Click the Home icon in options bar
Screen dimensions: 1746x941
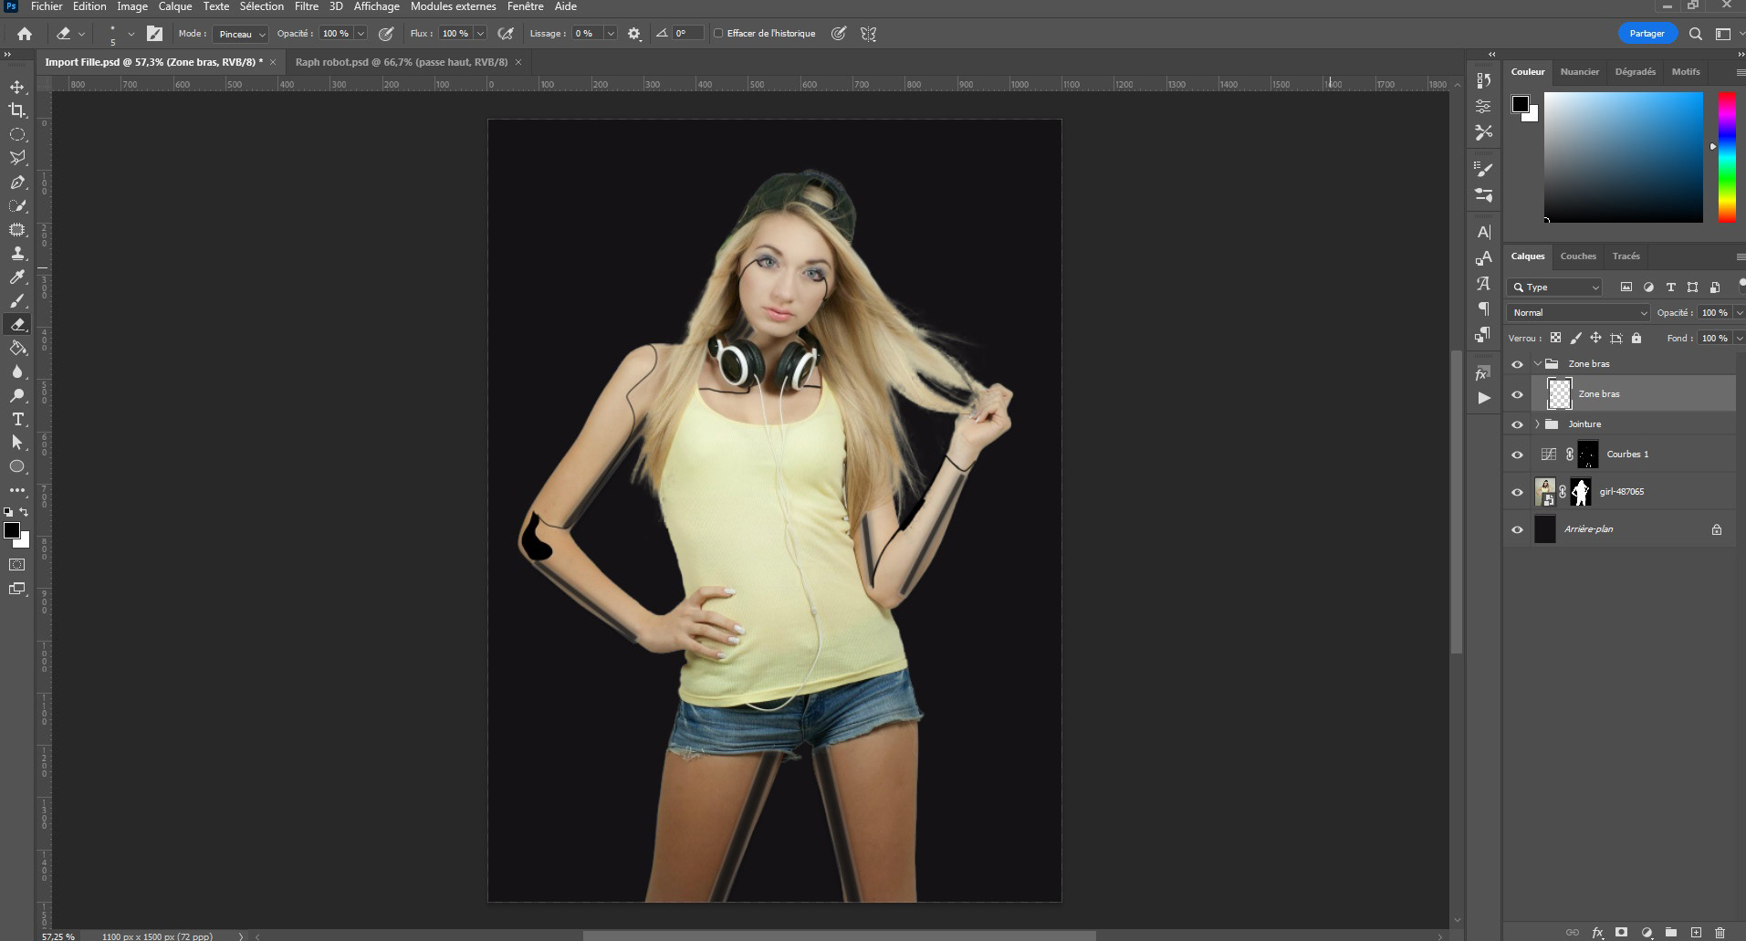[25, 34]
